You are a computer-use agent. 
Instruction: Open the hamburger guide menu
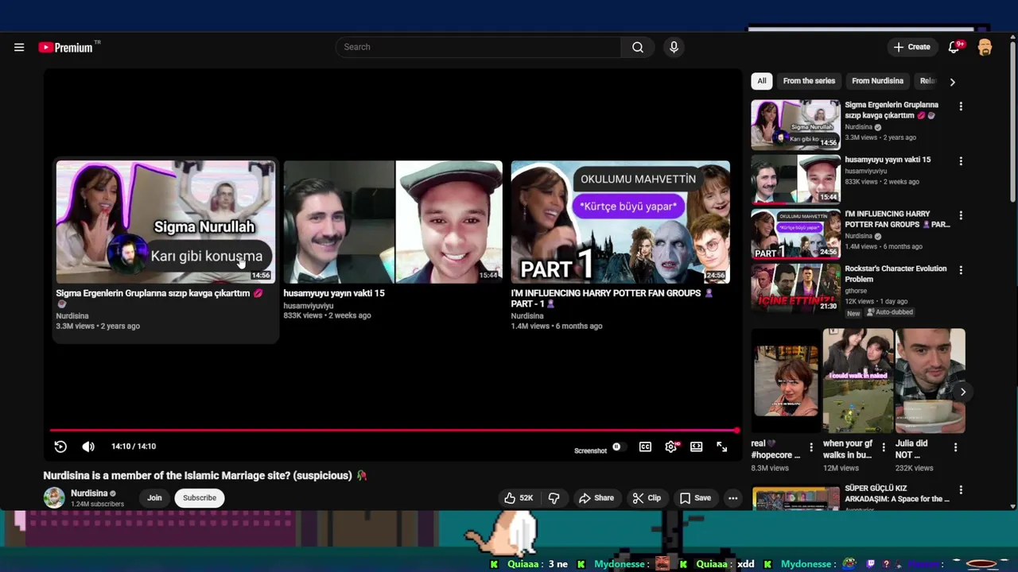pyautogui.click(x=19, y=47)
